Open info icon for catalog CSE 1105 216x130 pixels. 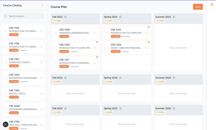[x=42, y=31]
